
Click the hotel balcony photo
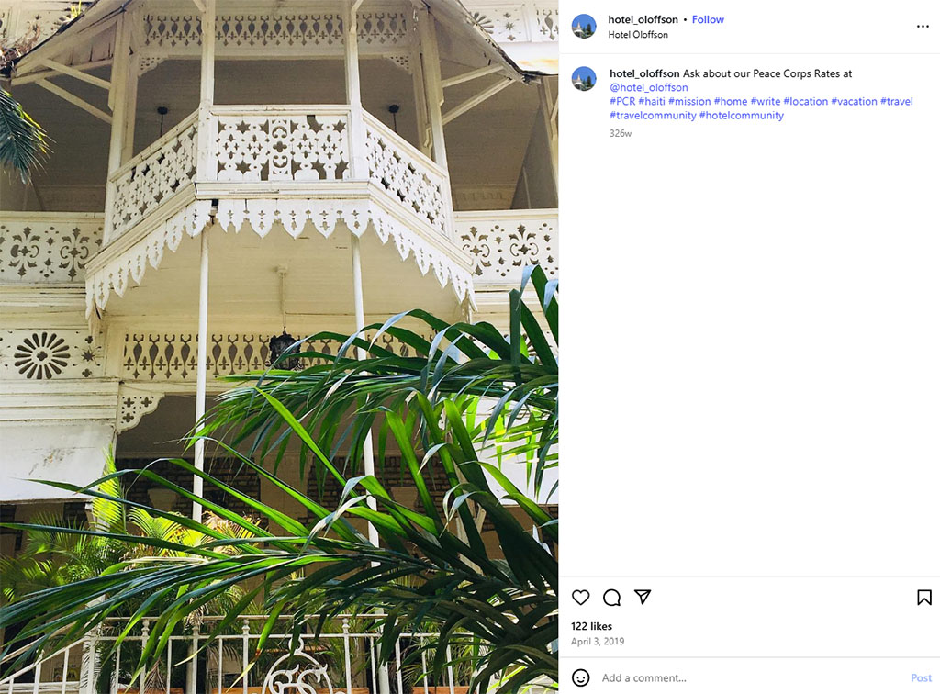coord(279,347)
